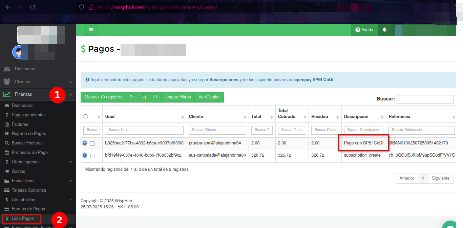
Task: Open Ayuda help button
Action: pos(364,30)
